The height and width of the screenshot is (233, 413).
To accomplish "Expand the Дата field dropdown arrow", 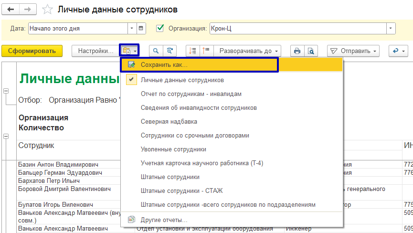I will coord(133,28).
